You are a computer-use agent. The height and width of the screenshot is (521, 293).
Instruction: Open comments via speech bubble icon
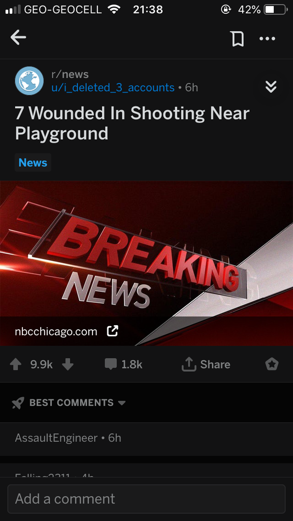(110, 364)
